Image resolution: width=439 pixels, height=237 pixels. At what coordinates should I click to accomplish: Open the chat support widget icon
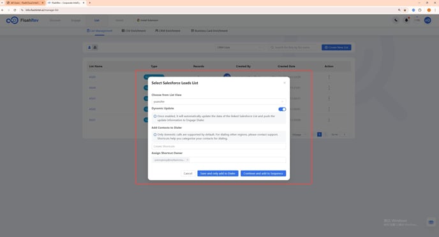click(x=431, y=222)
